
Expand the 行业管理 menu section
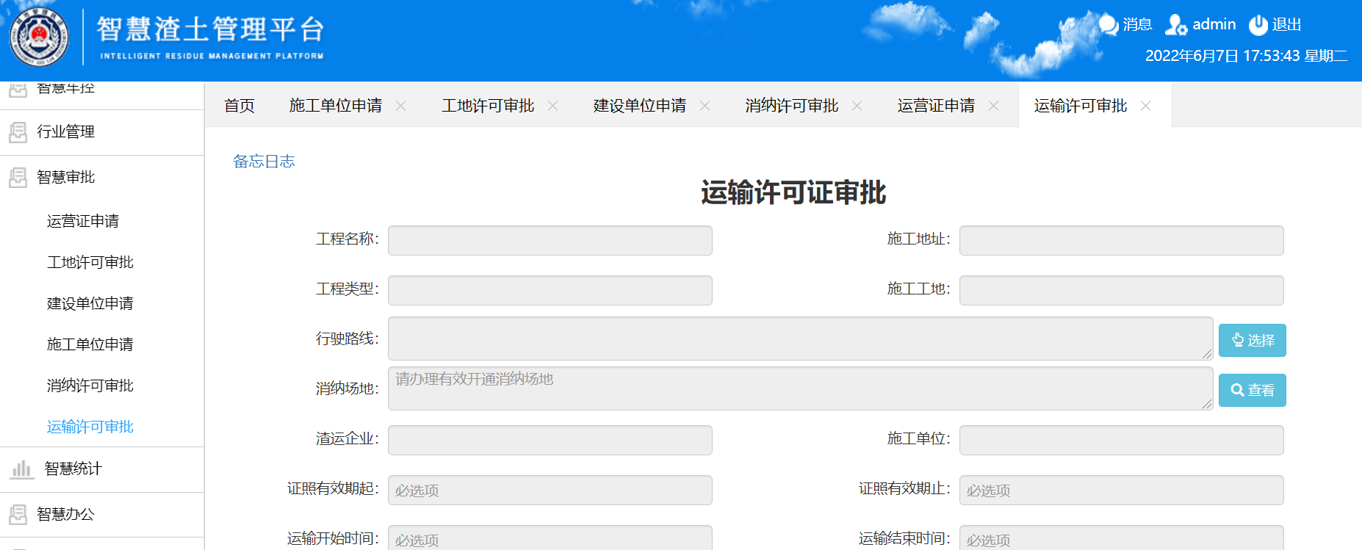[66, 131]
